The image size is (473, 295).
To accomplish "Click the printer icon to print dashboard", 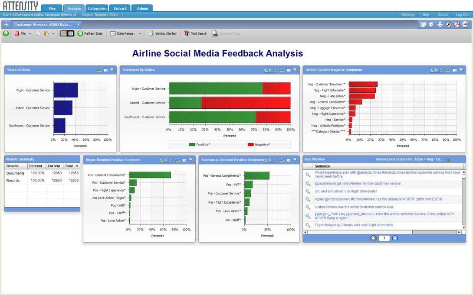I will click(440, 25).
